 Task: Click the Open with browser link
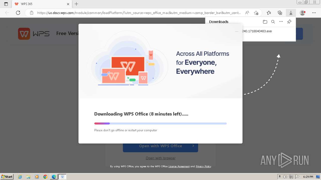pyautogui.click(x=160, y=158)
